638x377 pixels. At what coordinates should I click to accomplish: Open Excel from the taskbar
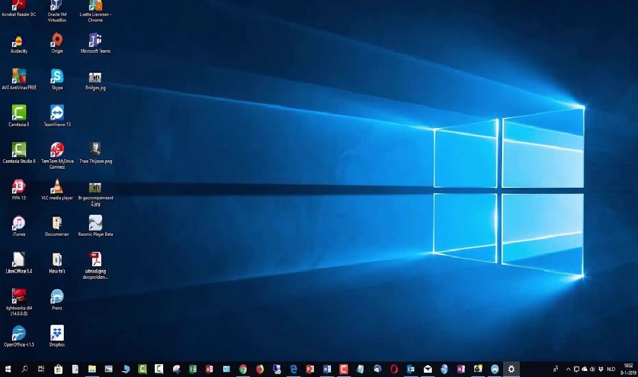pyautogui.click(x=192, y=369)
